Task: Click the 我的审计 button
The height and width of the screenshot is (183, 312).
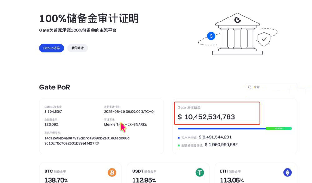Action: 77,48
